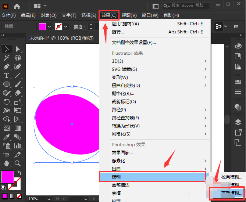Open the 对象(O) menu
Image resolution: width=246 pixels, height=202 pixels.
click(x=49, y=15)
